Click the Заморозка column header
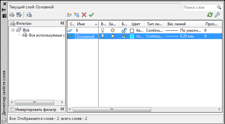The image size is (225, 124). (113, 24)
